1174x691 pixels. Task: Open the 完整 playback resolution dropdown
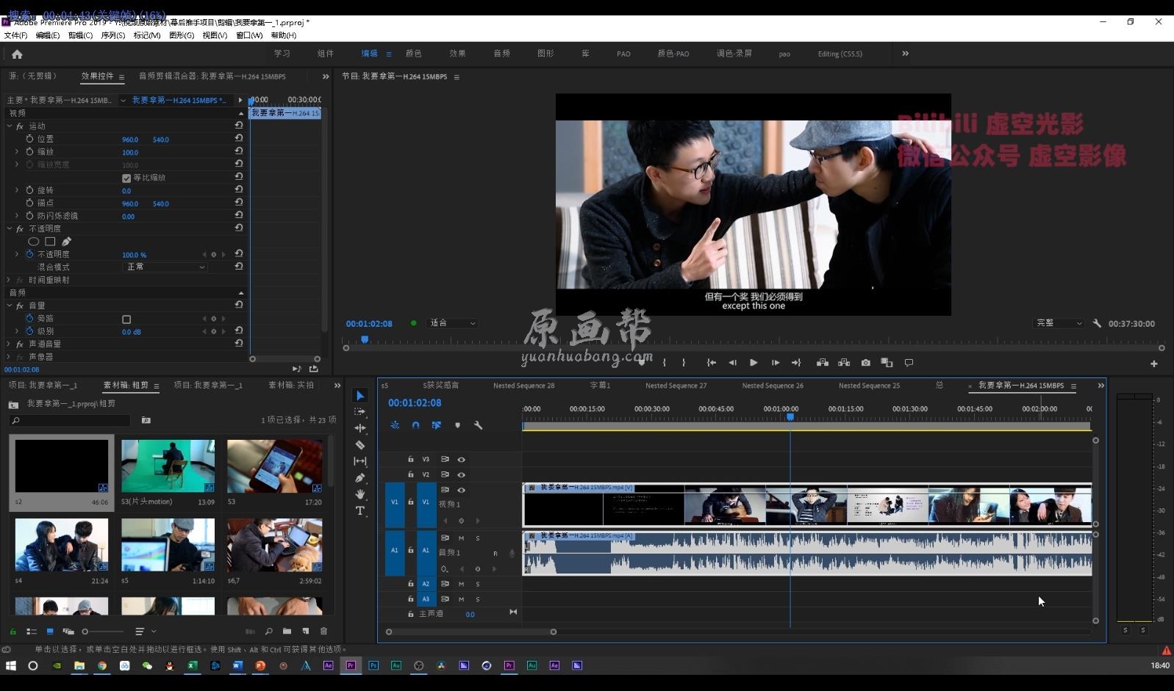click(x=1059, y=323)
